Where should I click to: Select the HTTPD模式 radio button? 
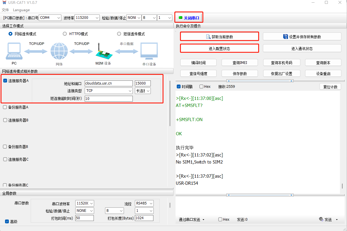[x=65, y=34]
